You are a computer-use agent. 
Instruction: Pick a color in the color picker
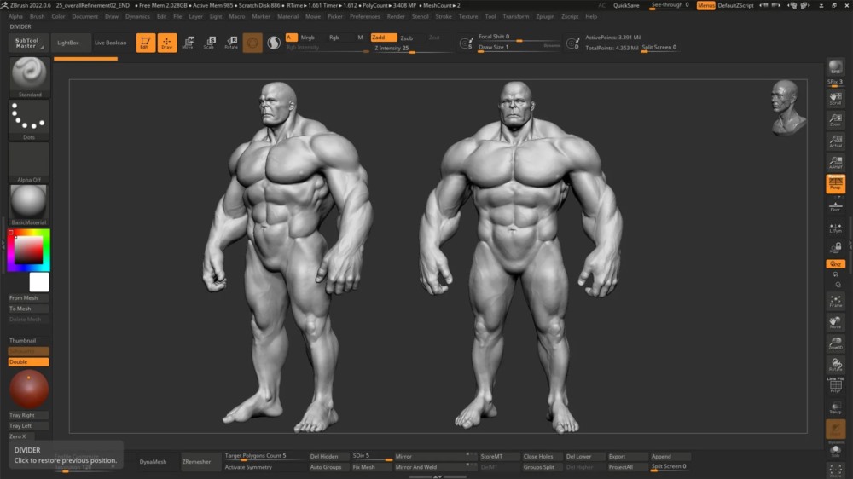coord(29,250)
